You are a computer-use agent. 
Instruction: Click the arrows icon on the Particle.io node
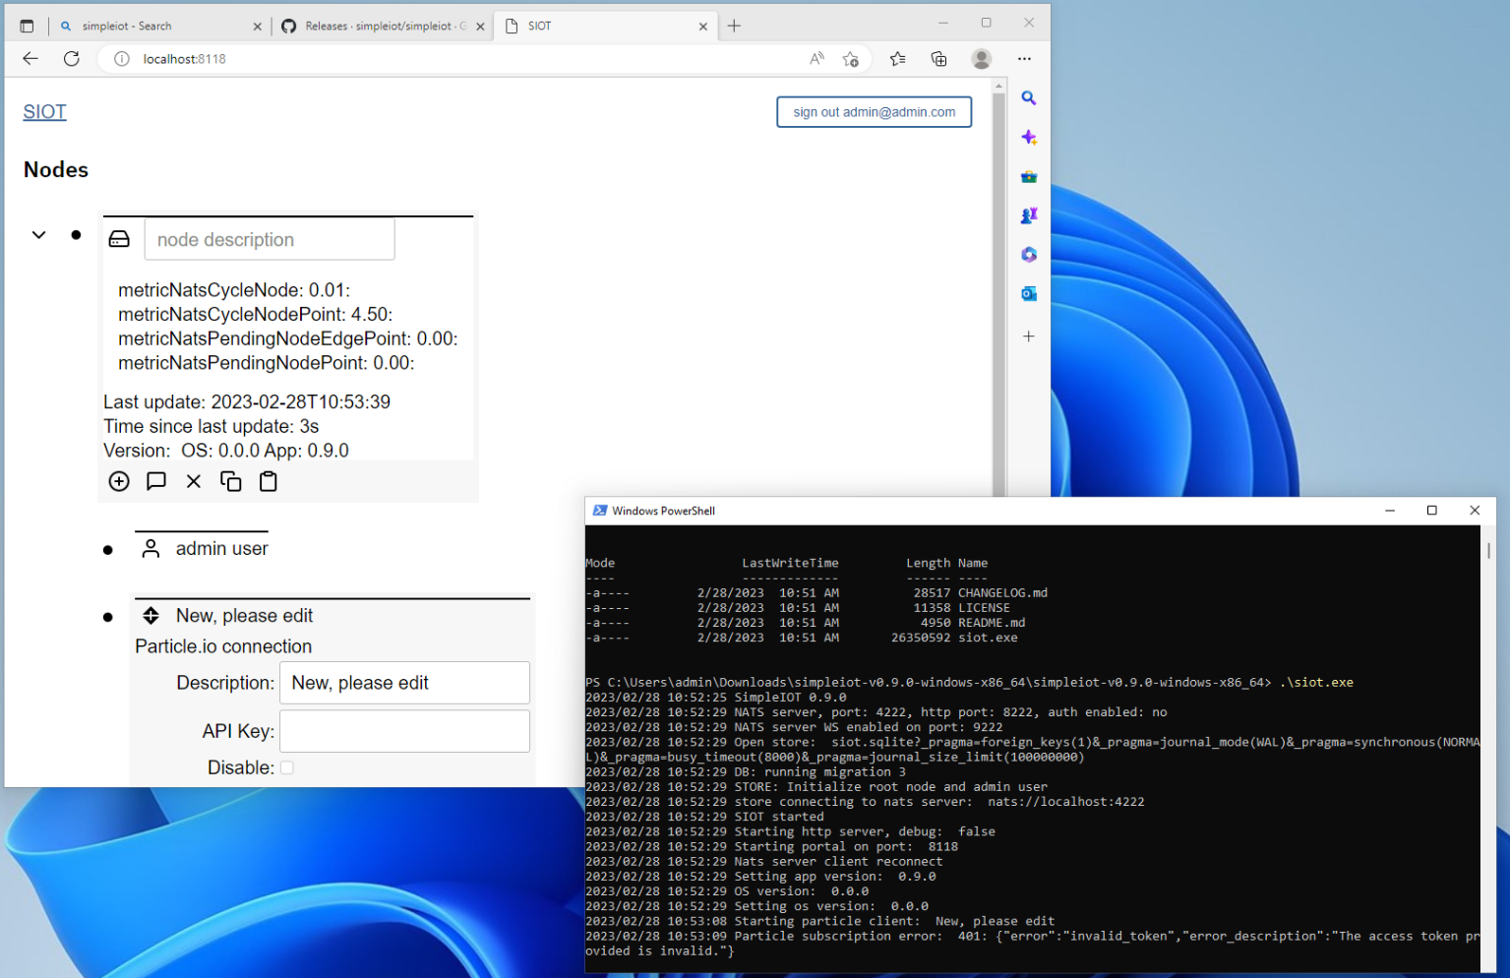tap(151, 615)
